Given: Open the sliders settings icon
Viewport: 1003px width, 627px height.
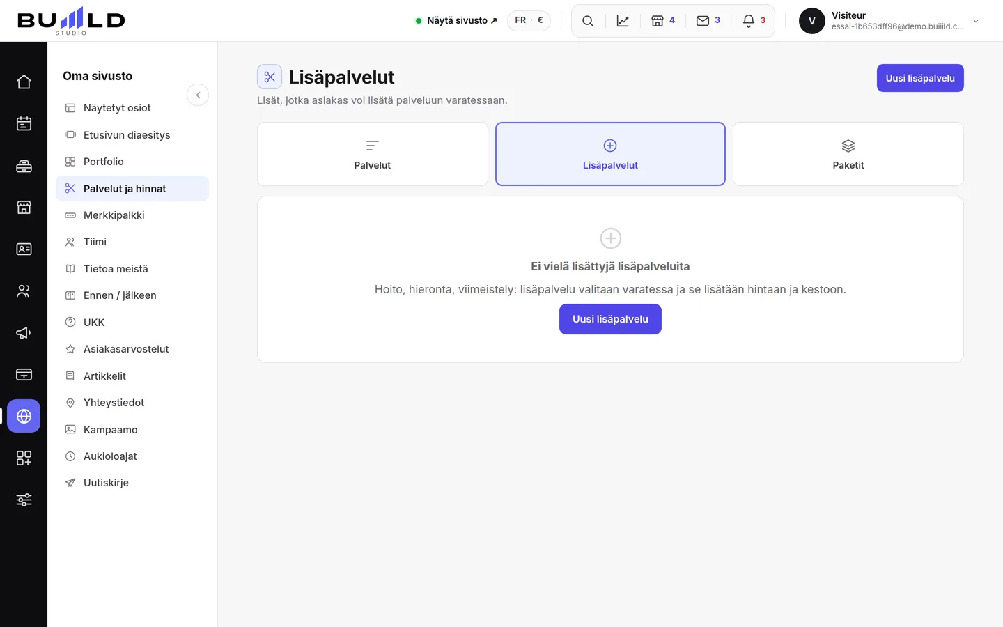Looking at the screenshot, I should click(24, 500).
